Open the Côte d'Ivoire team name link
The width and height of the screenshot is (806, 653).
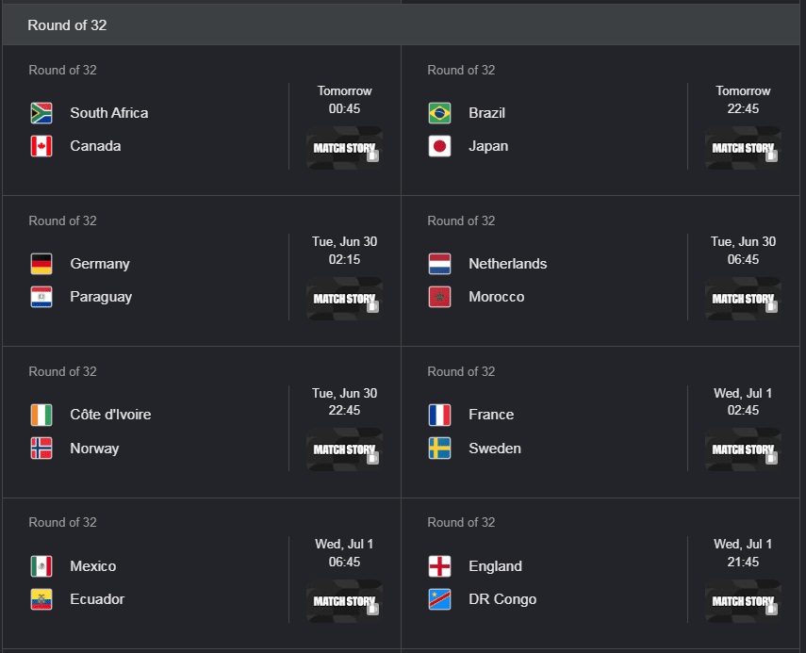110,415
